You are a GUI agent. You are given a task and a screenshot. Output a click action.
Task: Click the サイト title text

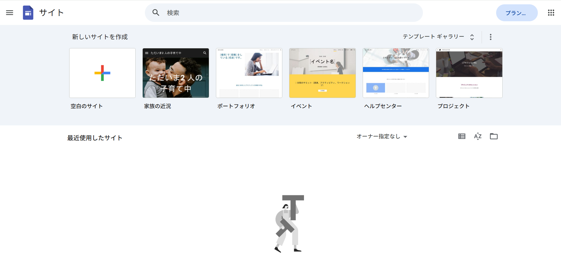click(52, 13)
